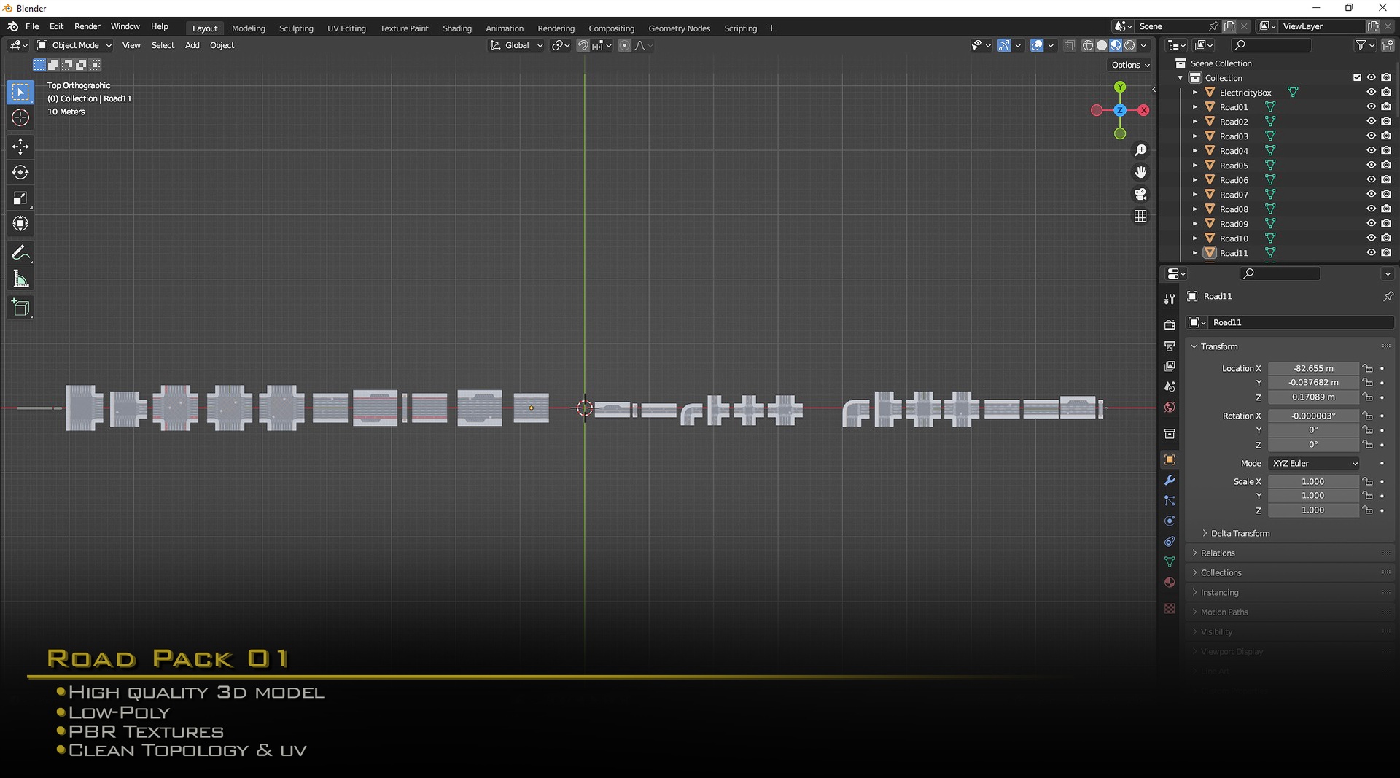Select Road06 in the outliner

tap(1234, 180)
